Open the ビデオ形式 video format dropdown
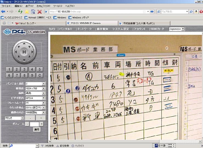Viewport: 203px width, 148px height. tap(43, 98)
